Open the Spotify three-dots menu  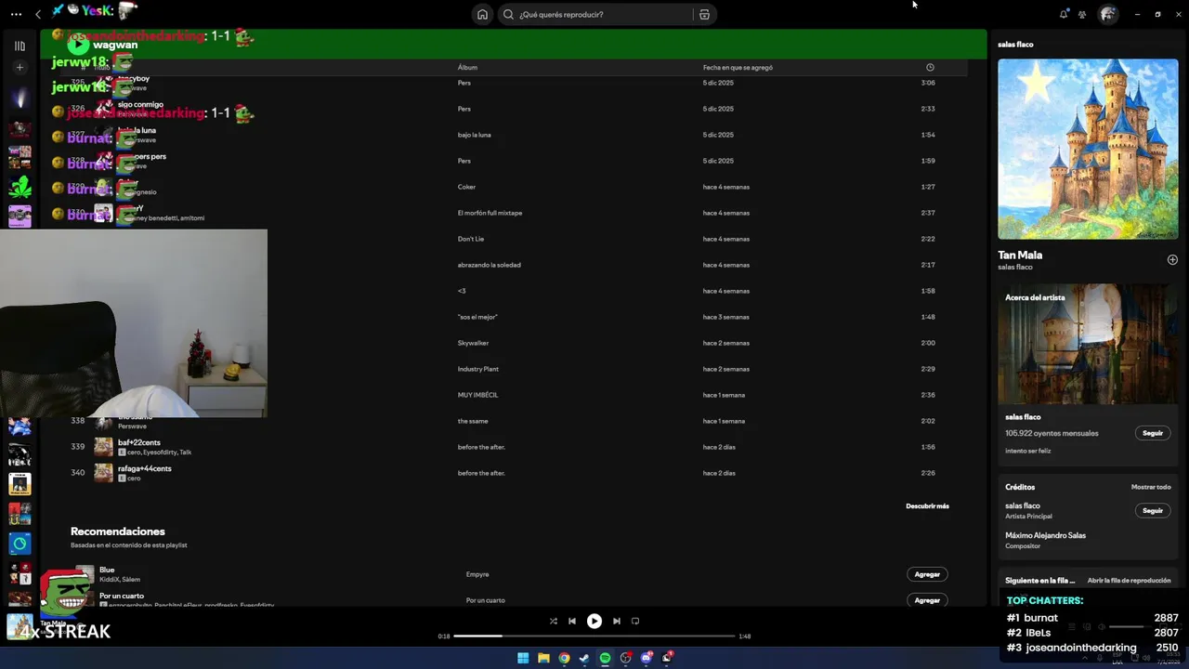coord(16,14)
